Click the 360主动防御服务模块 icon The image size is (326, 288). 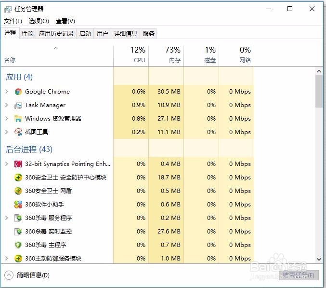click(18, 259)
